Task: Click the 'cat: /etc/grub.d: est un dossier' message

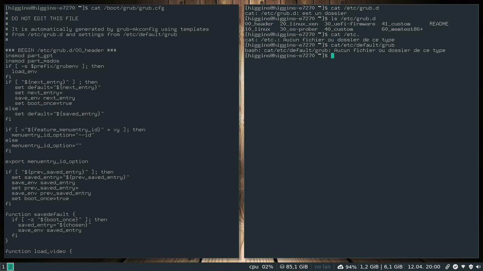Action: pos(295,13)
